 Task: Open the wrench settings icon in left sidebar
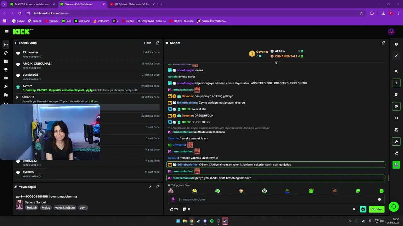(x=6, y=86)
